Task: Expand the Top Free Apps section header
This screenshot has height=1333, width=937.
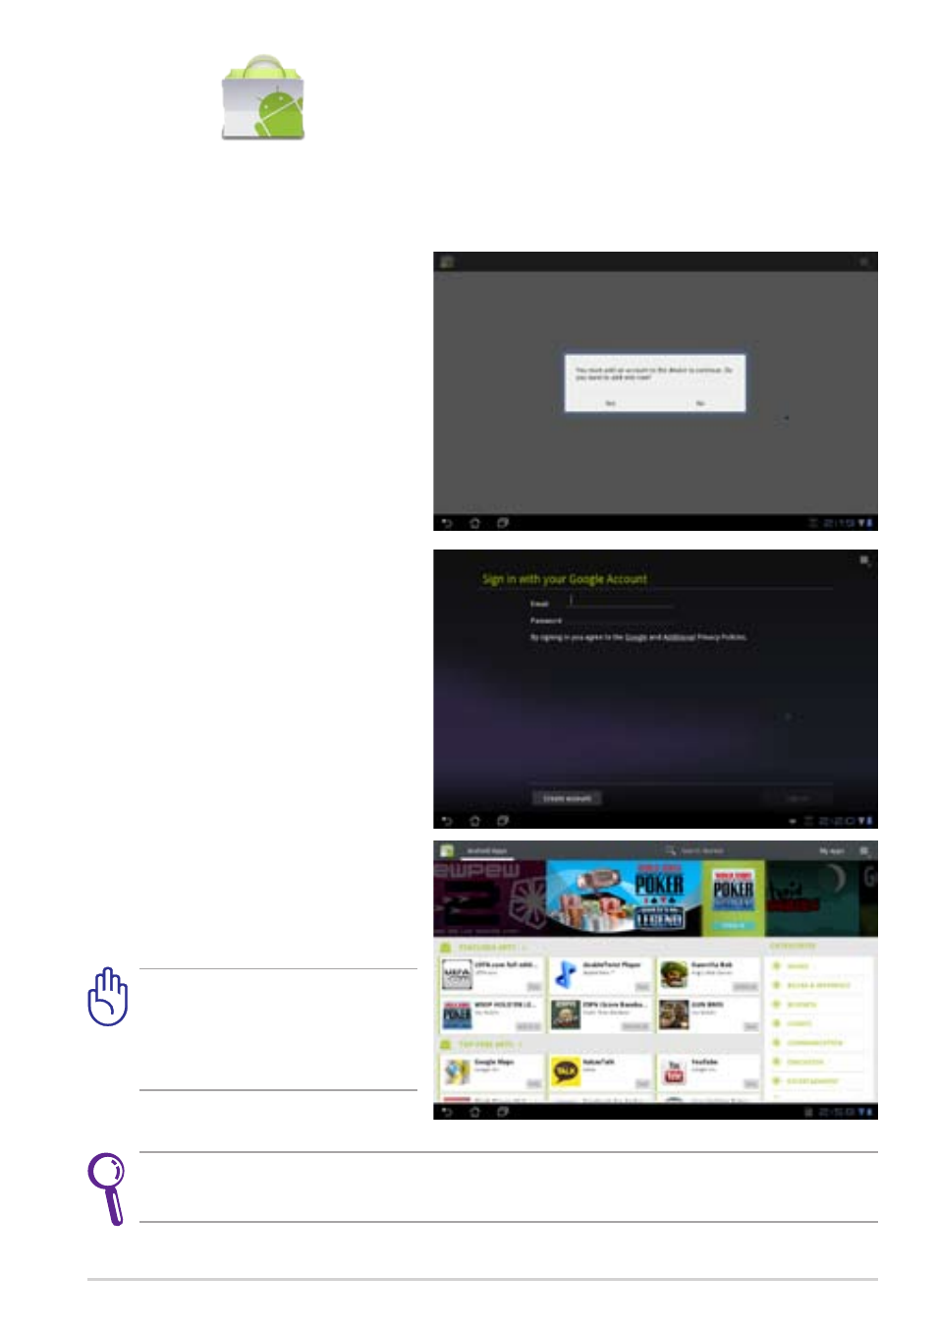Action: (482, 1044)
